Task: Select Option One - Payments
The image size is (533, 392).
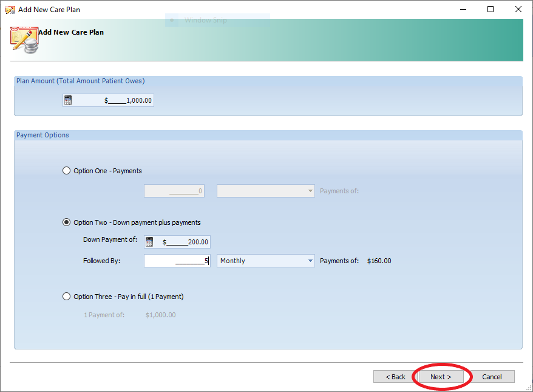Action: coord(67,171)
